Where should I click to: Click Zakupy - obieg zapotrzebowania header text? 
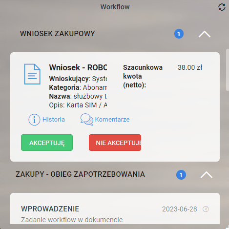pos(80,174)
